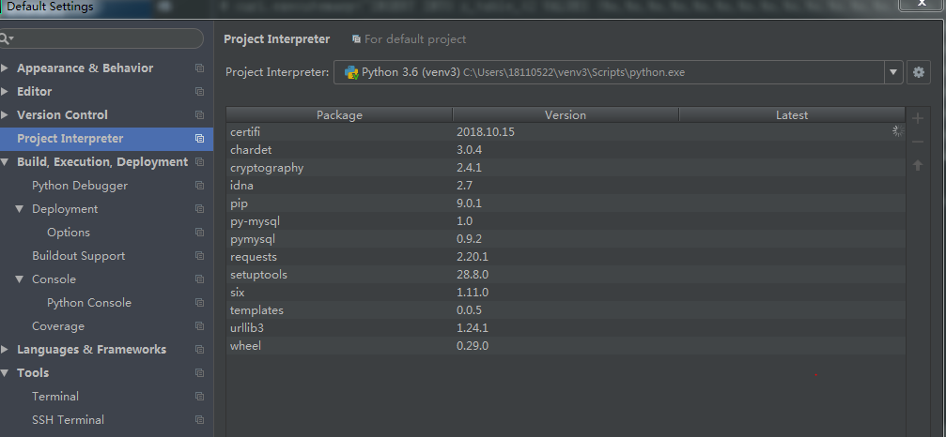The image size is (946, 437).
Task: Click project-level icon beside Coverage
Action: [x=200, y=326]
